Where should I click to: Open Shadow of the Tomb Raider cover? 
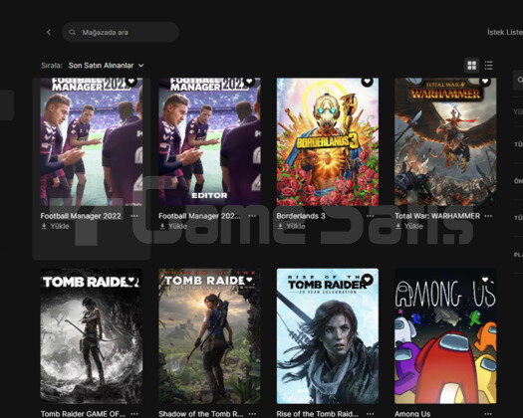coord(209,336)
